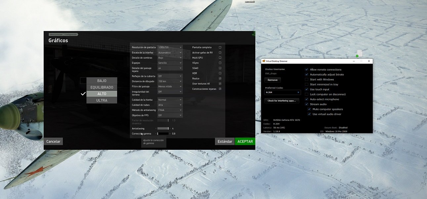Open Detalle de sombras dropdown
The image size is (427, 199).
[x=170, y=58]
